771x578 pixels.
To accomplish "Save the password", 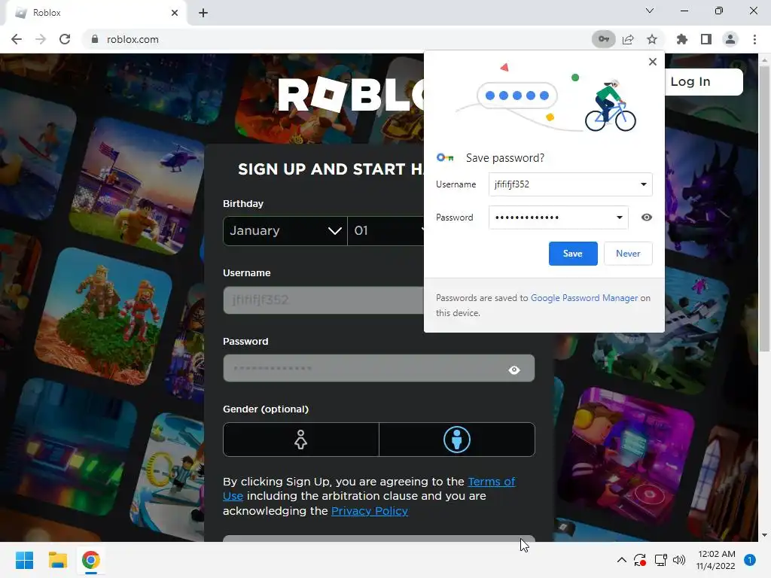I will (x=573, y=254).
